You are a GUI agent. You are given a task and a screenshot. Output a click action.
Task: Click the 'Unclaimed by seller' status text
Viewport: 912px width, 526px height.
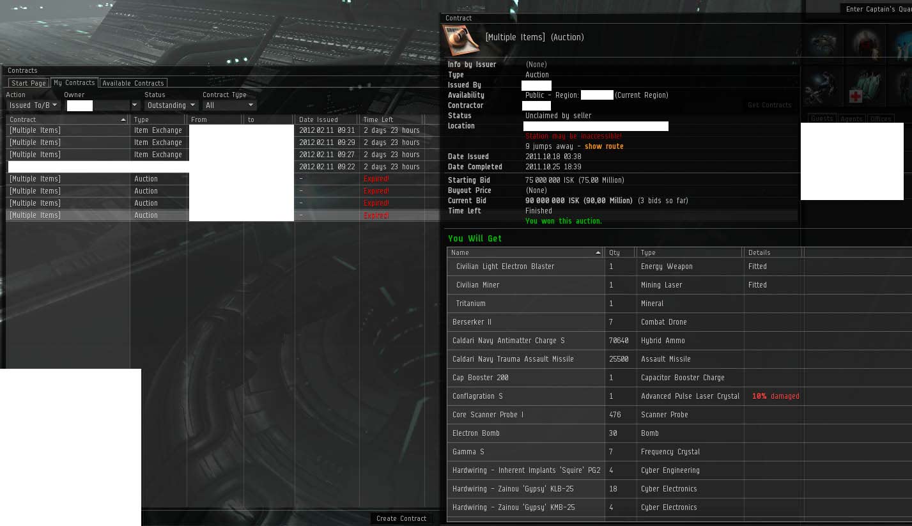[x=559, y=116]
